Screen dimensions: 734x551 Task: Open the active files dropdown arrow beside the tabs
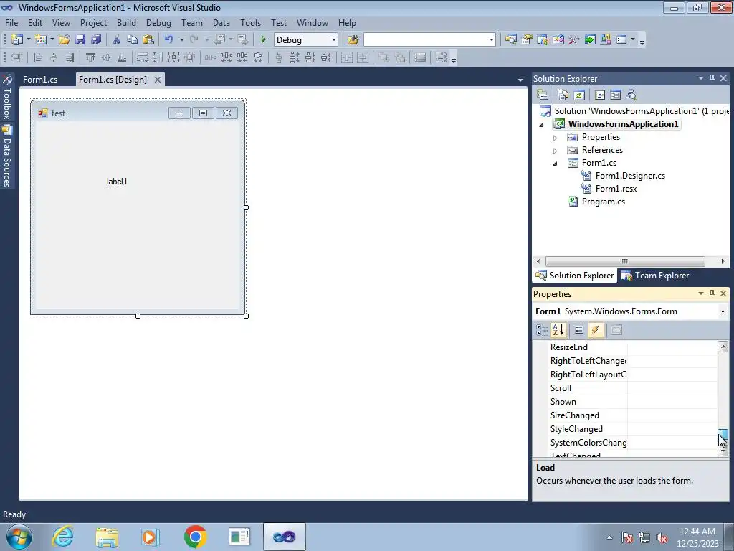coord(520,80)
